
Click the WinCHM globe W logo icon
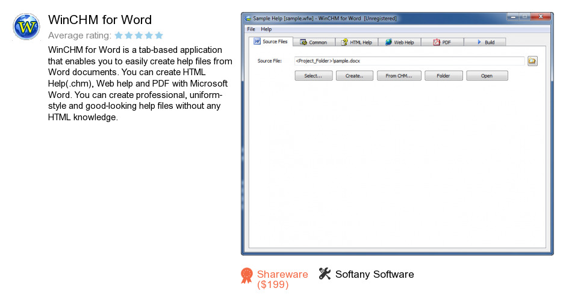tap(26, 26)
